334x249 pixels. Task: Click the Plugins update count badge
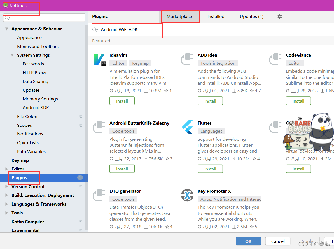tap(80, 177)
